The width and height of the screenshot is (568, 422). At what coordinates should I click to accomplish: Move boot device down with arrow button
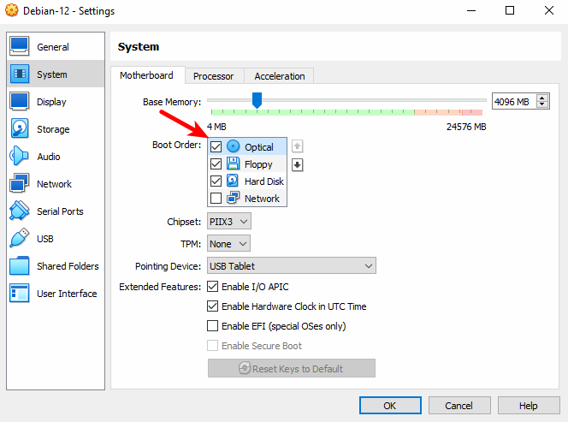[x=298, y=165]
